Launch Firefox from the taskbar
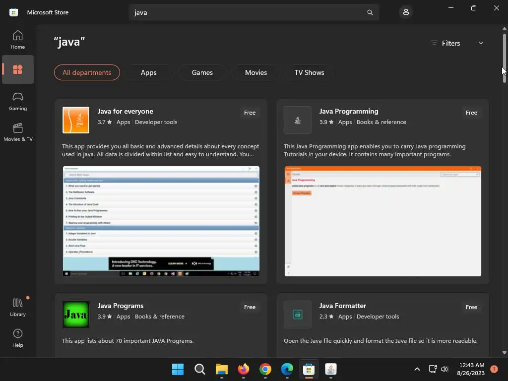 point(243,369)
